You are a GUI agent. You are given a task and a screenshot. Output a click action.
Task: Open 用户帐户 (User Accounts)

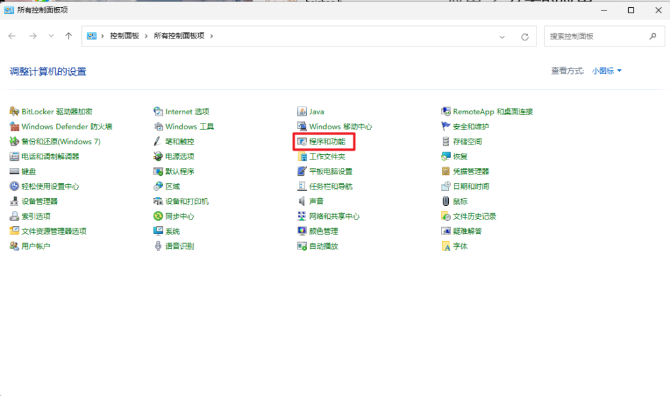(37, 246)
